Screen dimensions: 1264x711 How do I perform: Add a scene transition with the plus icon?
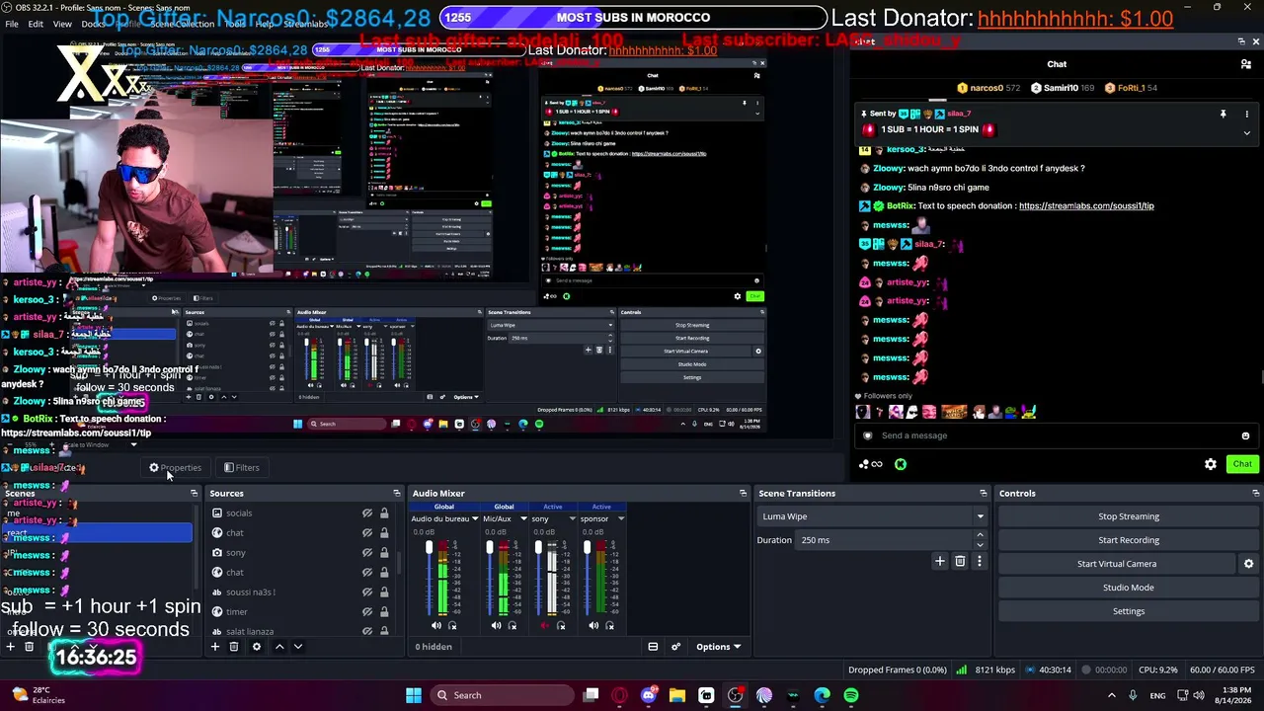[940, 561]
